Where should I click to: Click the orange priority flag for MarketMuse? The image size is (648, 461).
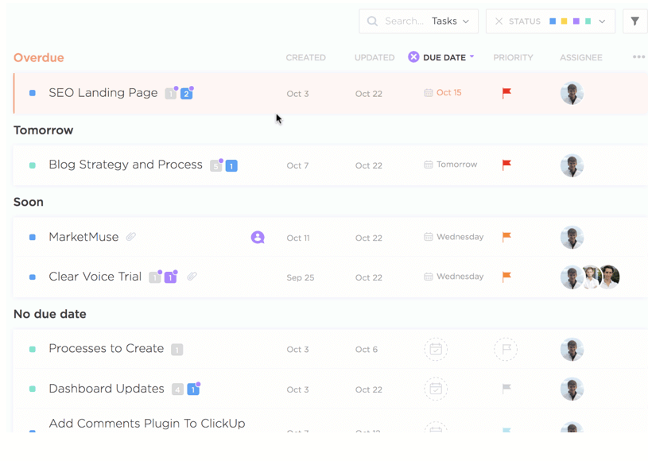(x=506, y=237)
